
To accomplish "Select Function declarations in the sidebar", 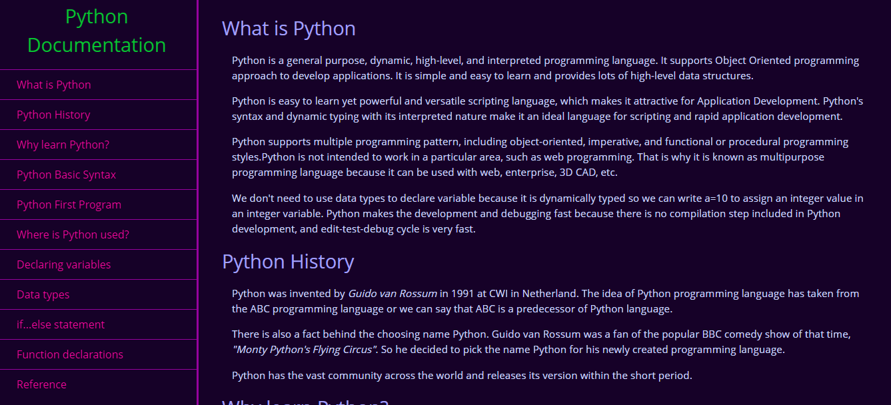I will coord(69,354).
